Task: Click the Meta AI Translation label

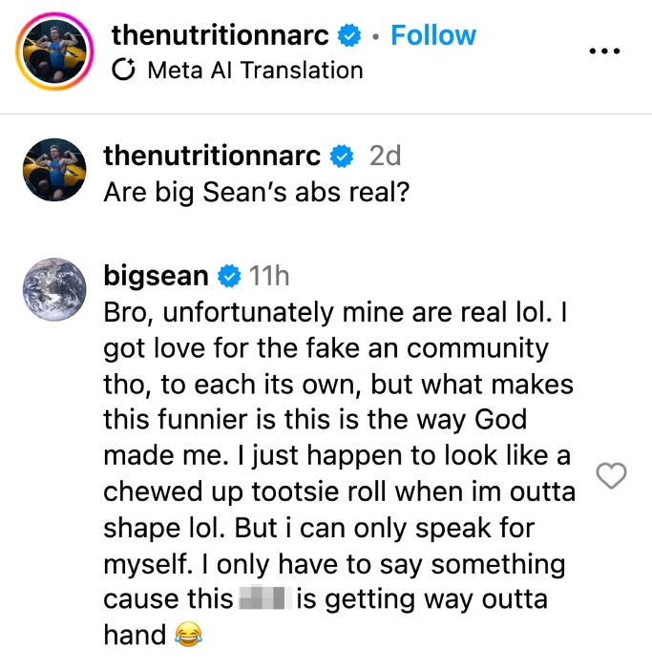Action: click(x=255, y=71)
